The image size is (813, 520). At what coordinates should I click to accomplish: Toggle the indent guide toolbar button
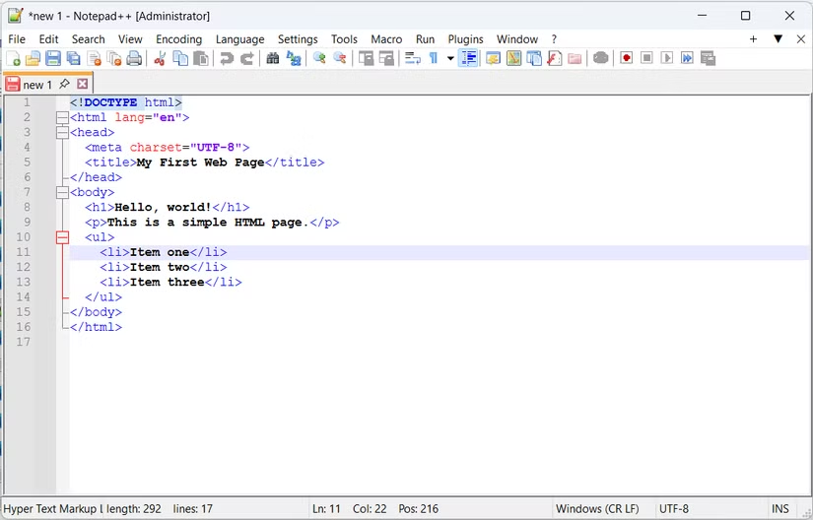point(469,59)
